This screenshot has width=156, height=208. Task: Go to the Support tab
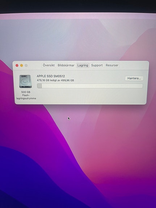(97, 65)
